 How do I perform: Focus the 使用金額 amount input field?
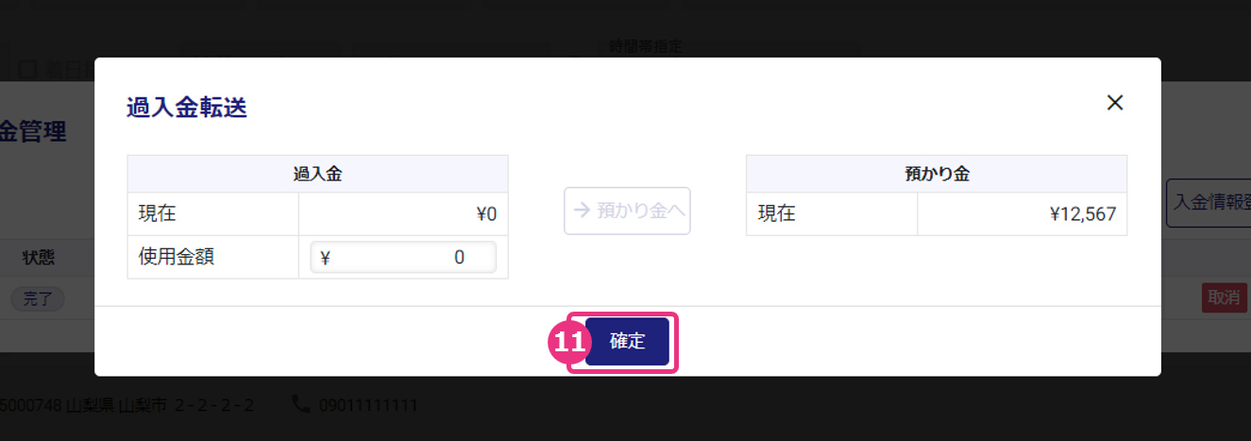[x=403, y=257]
